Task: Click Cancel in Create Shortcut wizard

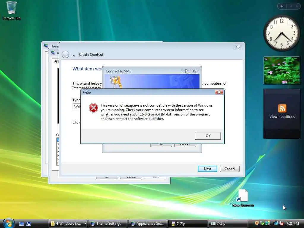Action: [230, 169]
